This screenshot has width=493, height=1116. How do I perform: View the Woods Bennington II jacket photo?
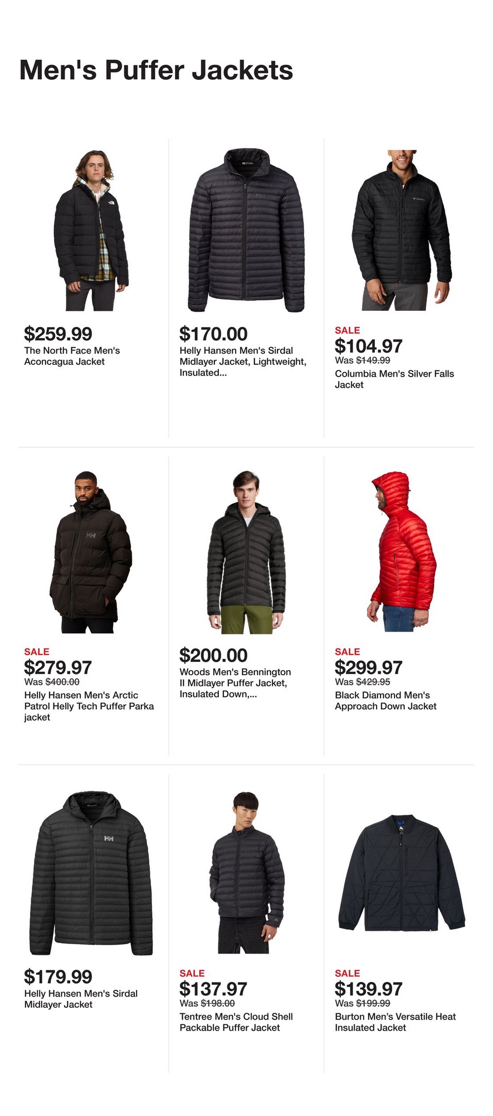tap(246, 552)
